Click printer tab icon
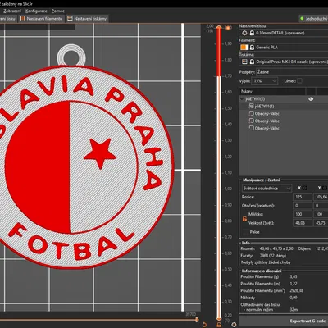The image size is (328, 328). (70, 19)
